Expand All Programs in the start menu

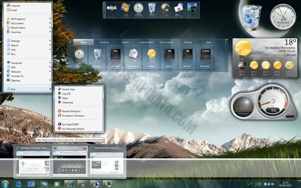point(28,19)
